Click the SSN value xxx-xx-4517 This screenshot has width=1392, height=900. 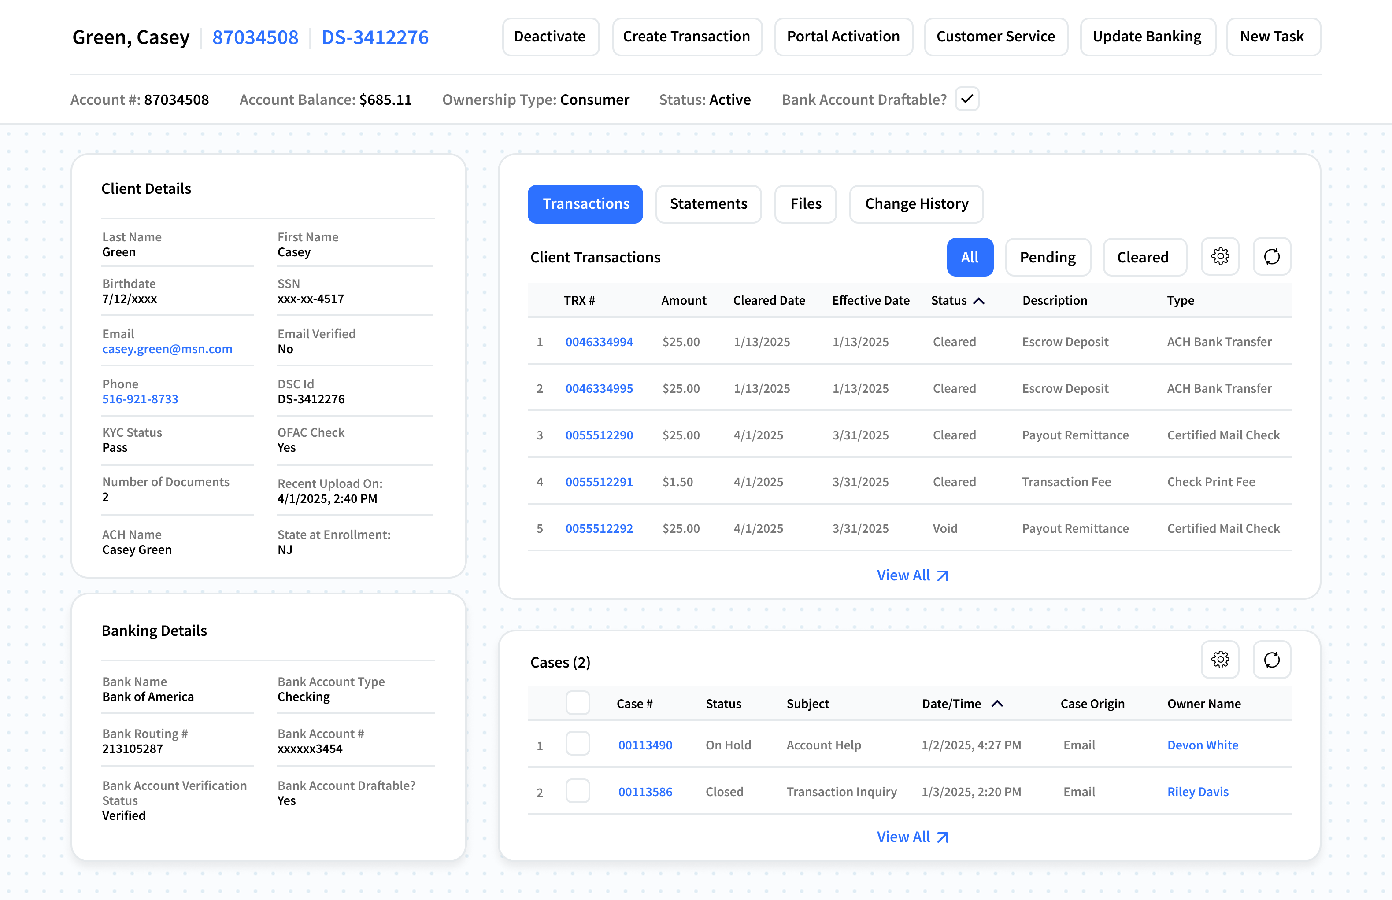(311, 299)
